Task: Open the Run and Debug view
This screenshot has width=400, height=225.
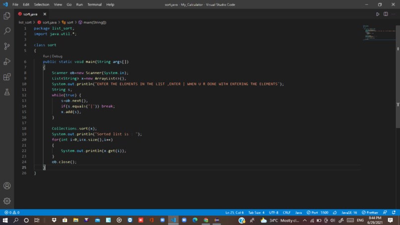Action: click(x=7, y=62)
